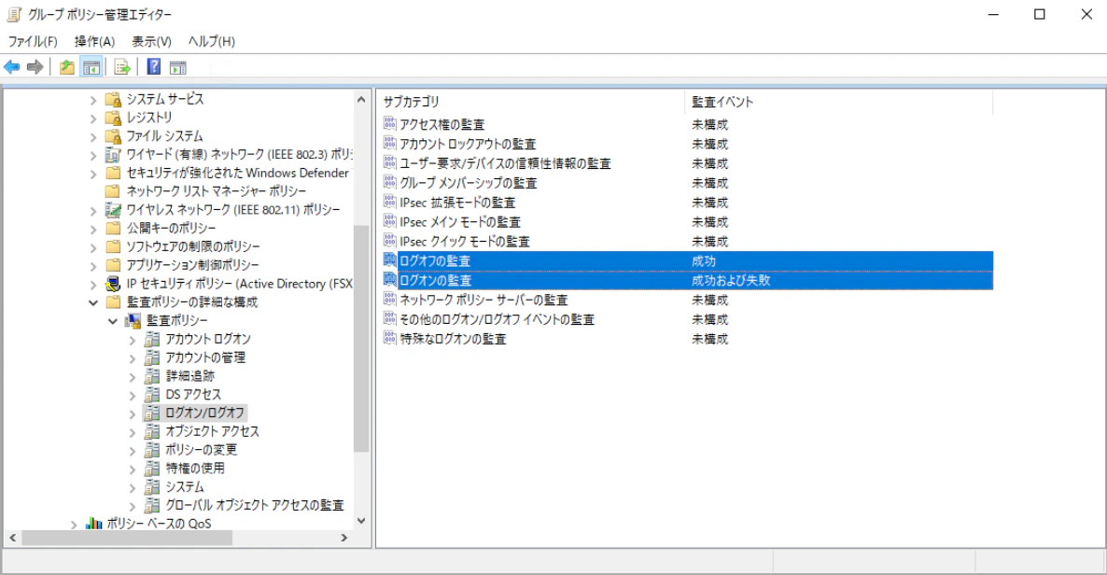Select ネットワーク ポリシー サーバーの監査 row
1107x575 pixels.
688,300
